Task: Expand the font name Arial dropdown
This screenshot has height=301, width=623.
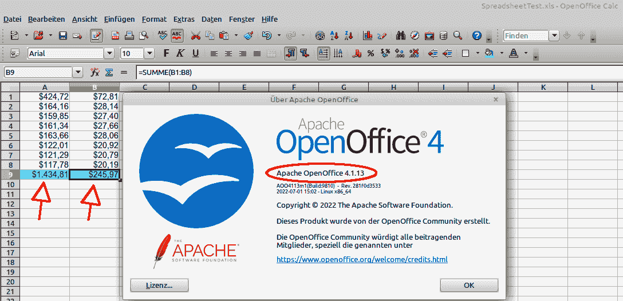Action: tap(109, 54)
